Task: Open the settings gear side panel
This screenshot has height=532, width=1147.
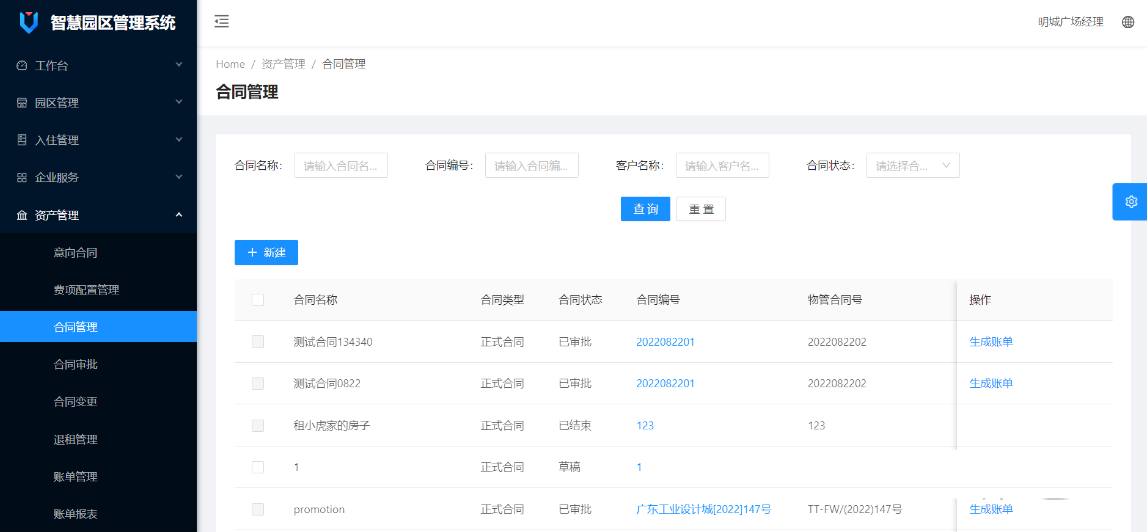Action: [1131, 202]
